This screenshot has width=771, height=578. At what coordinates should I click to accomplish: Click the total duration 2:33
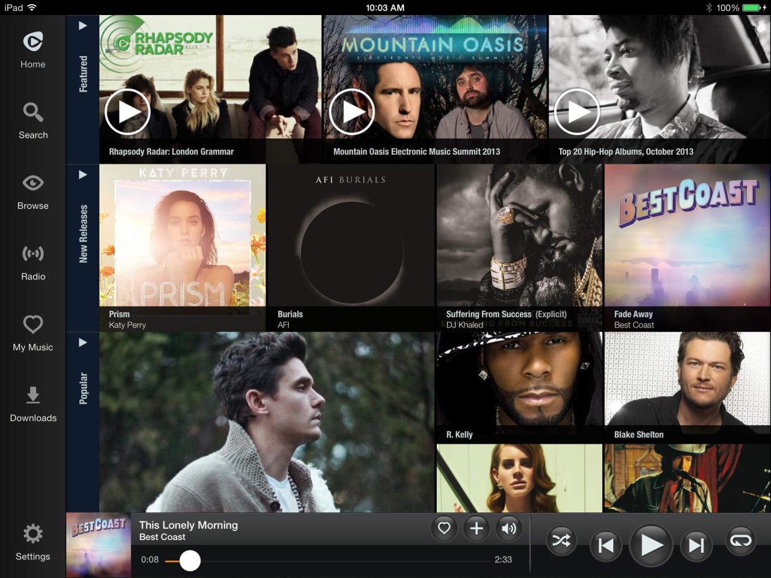click(503, 560)
